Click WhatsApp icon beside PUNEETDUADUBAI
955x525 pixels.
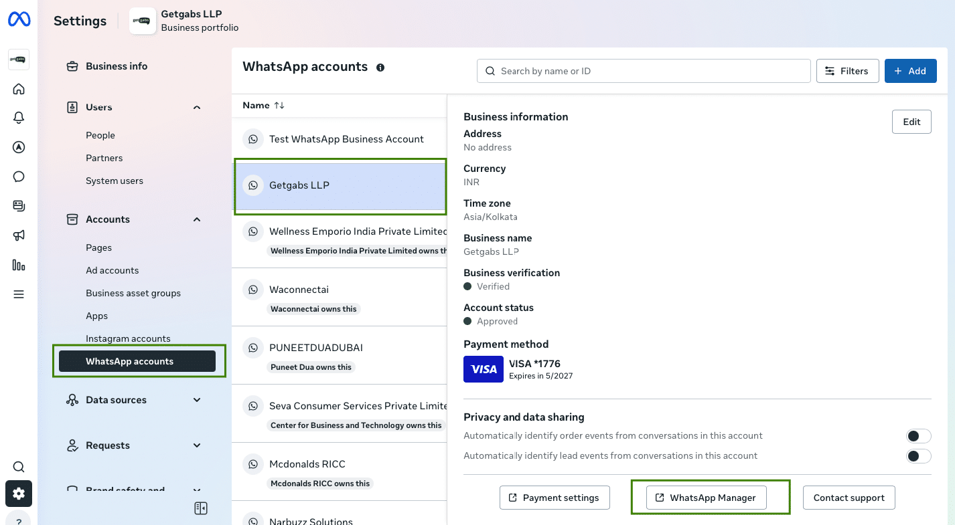[253, 348]
